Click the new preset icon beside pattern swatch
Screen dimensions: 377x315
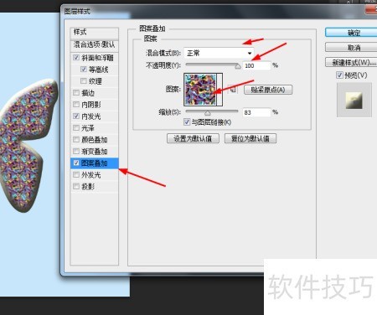(x=233, y=90)
